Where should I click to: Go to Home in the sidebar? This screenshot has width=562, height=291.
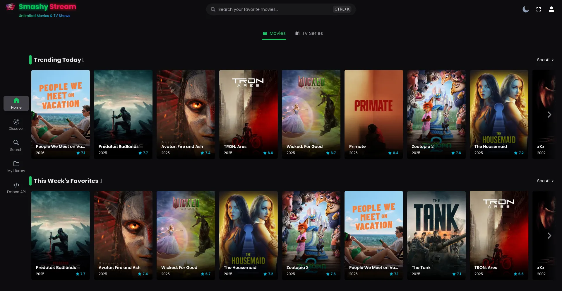tap(16, 103)
